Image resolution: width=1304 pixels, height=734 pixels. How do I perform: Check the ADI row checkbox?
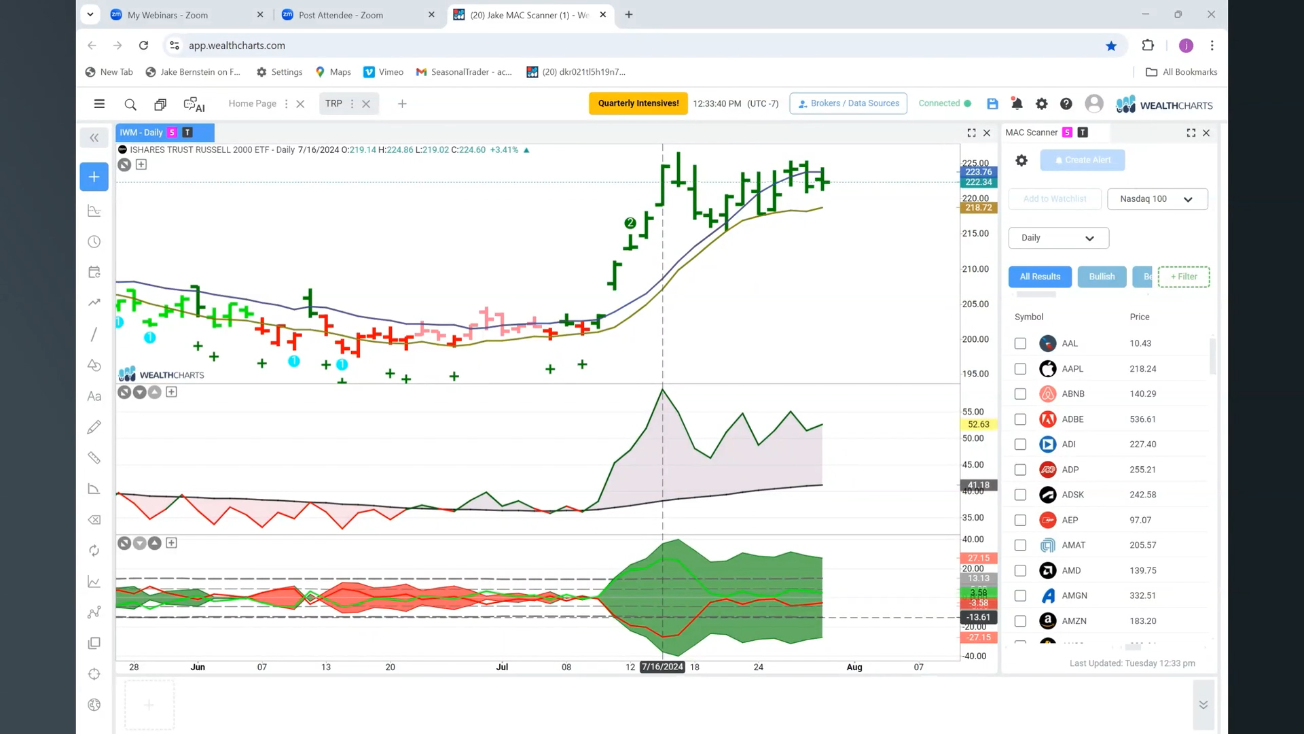coord(1020,444)
